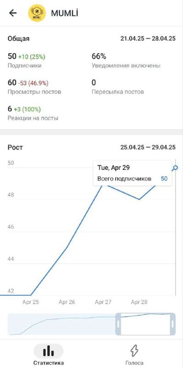Click the Рост date range 25.04.25 — 29.04.25
183x369 pixels.
point(148,147)
